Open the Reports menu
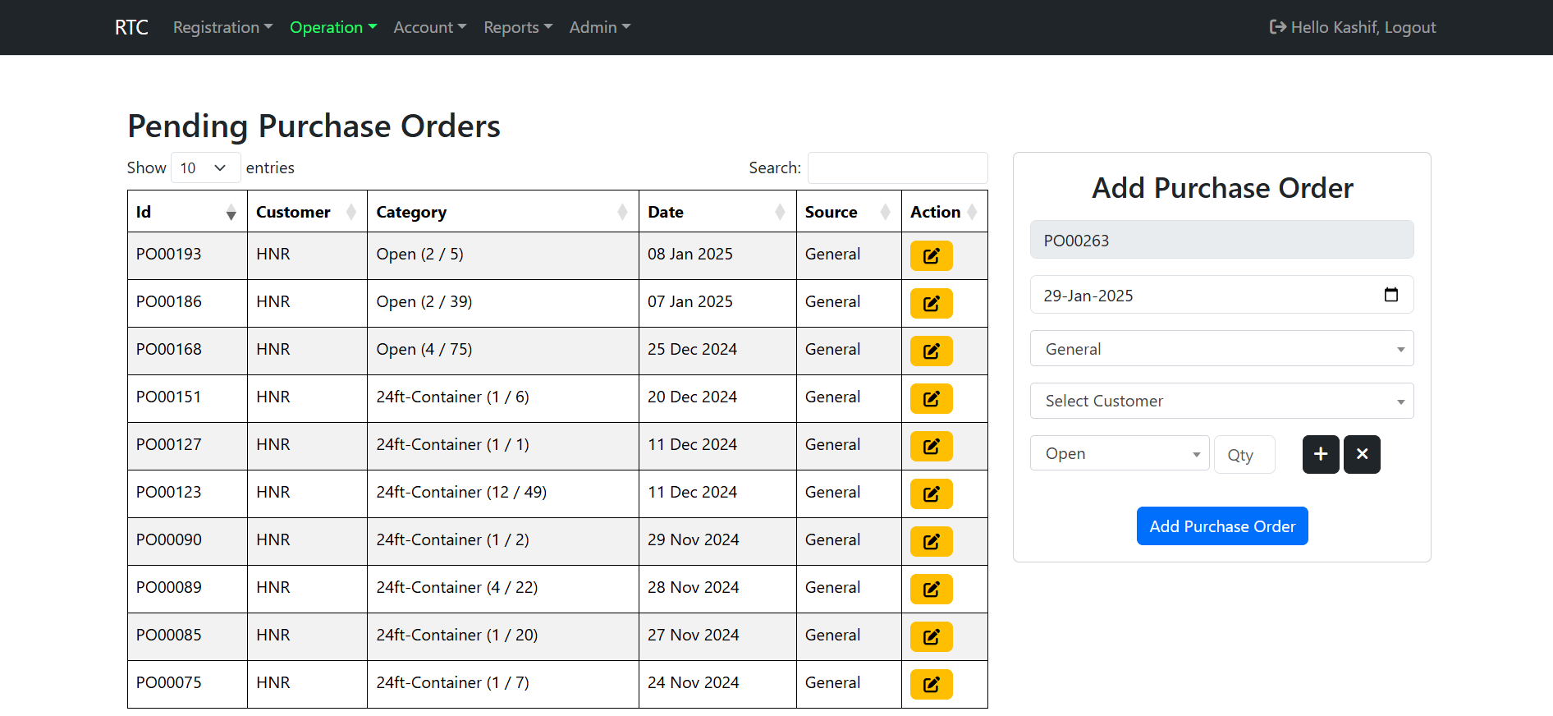This screenshot has height=716, width=1553. pos(517,27)
